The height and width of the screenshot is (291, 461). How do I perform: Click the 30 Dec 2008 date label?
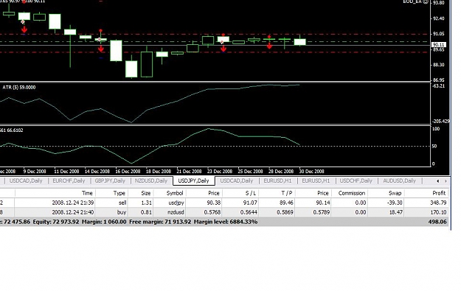[x=312, y=171]
